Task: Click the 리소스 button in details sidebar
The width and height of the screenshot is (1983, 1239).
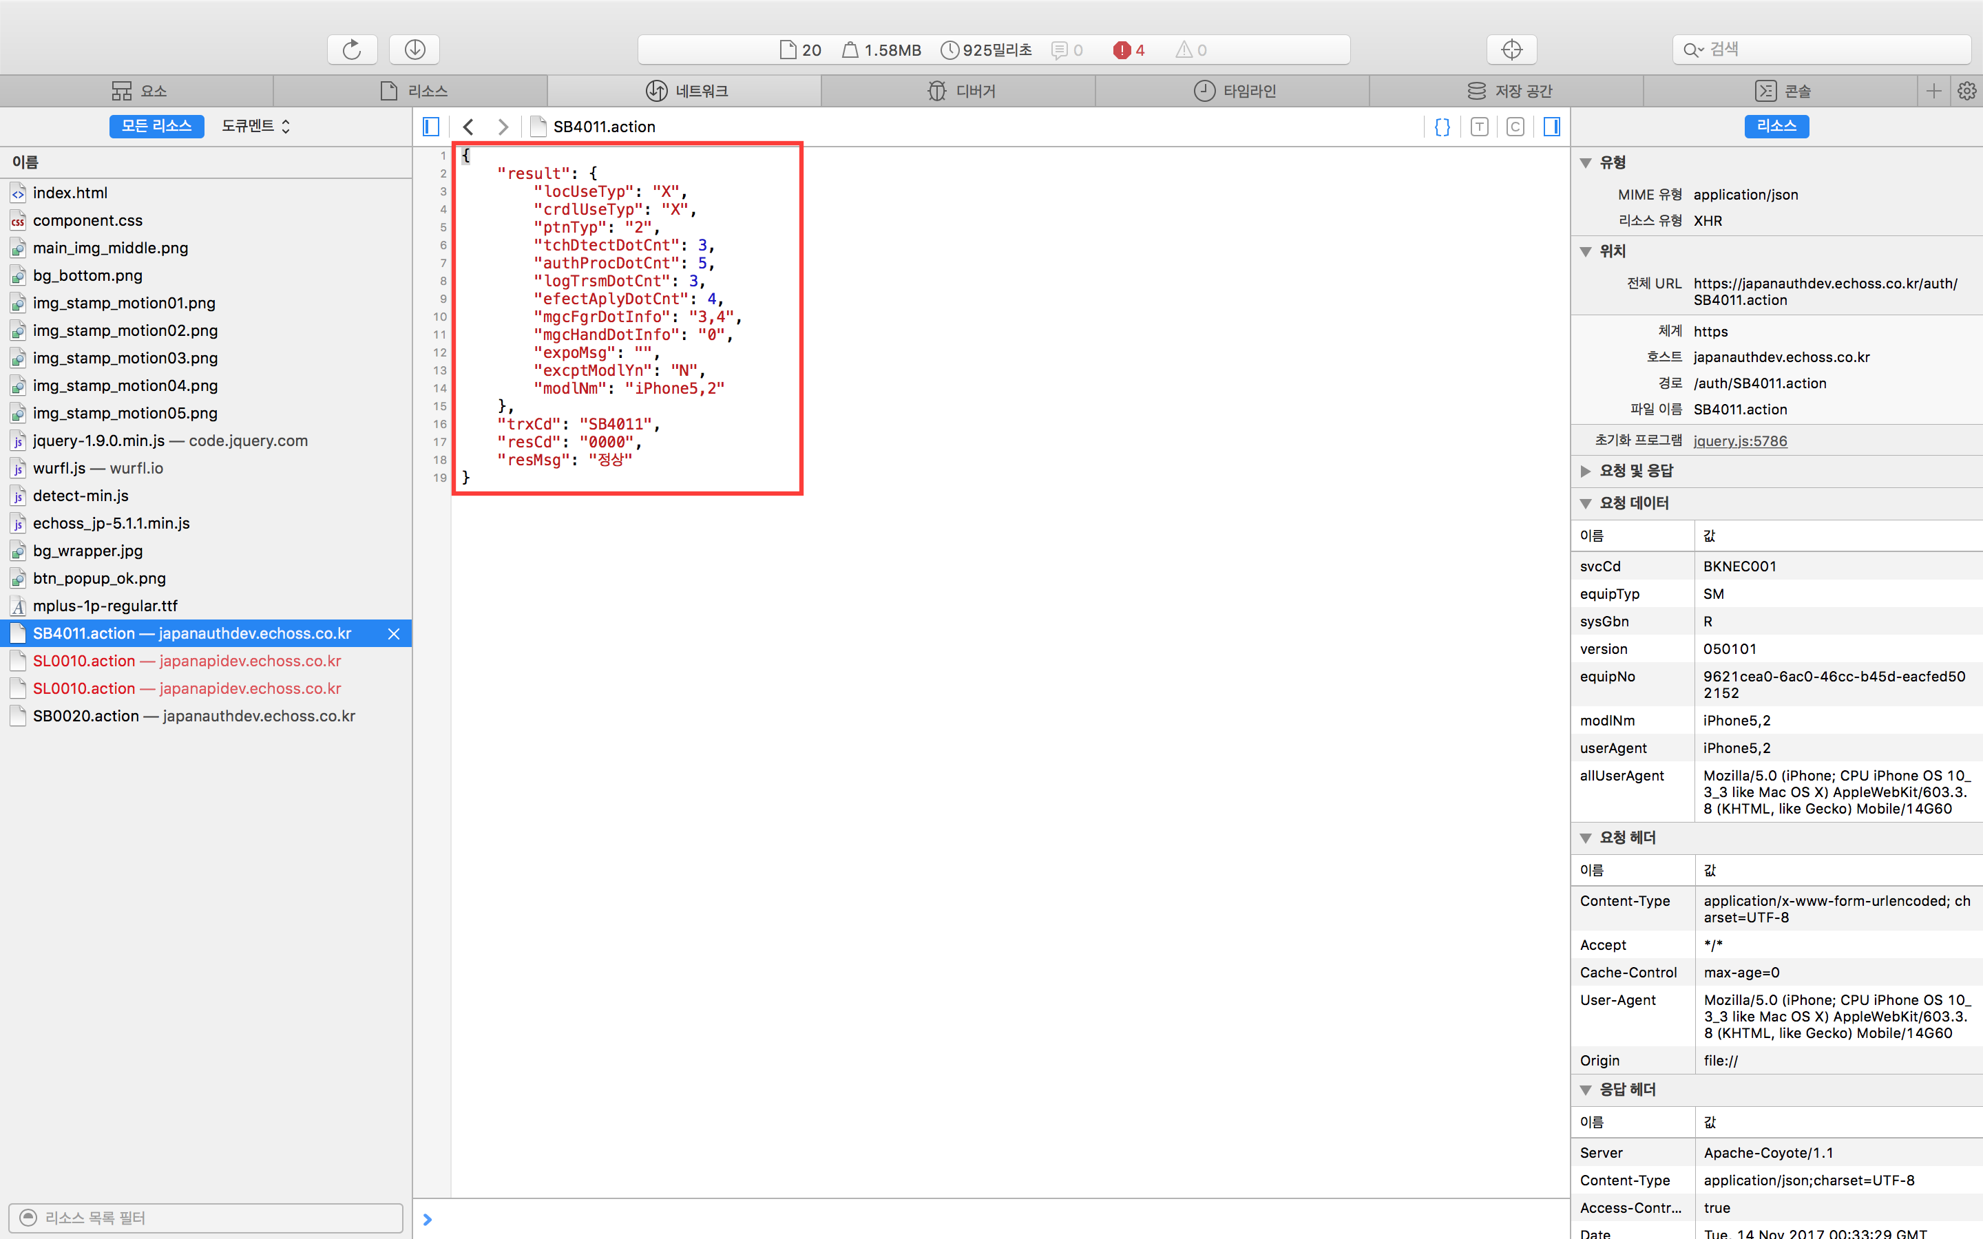Action: [x=1776, y=126]
